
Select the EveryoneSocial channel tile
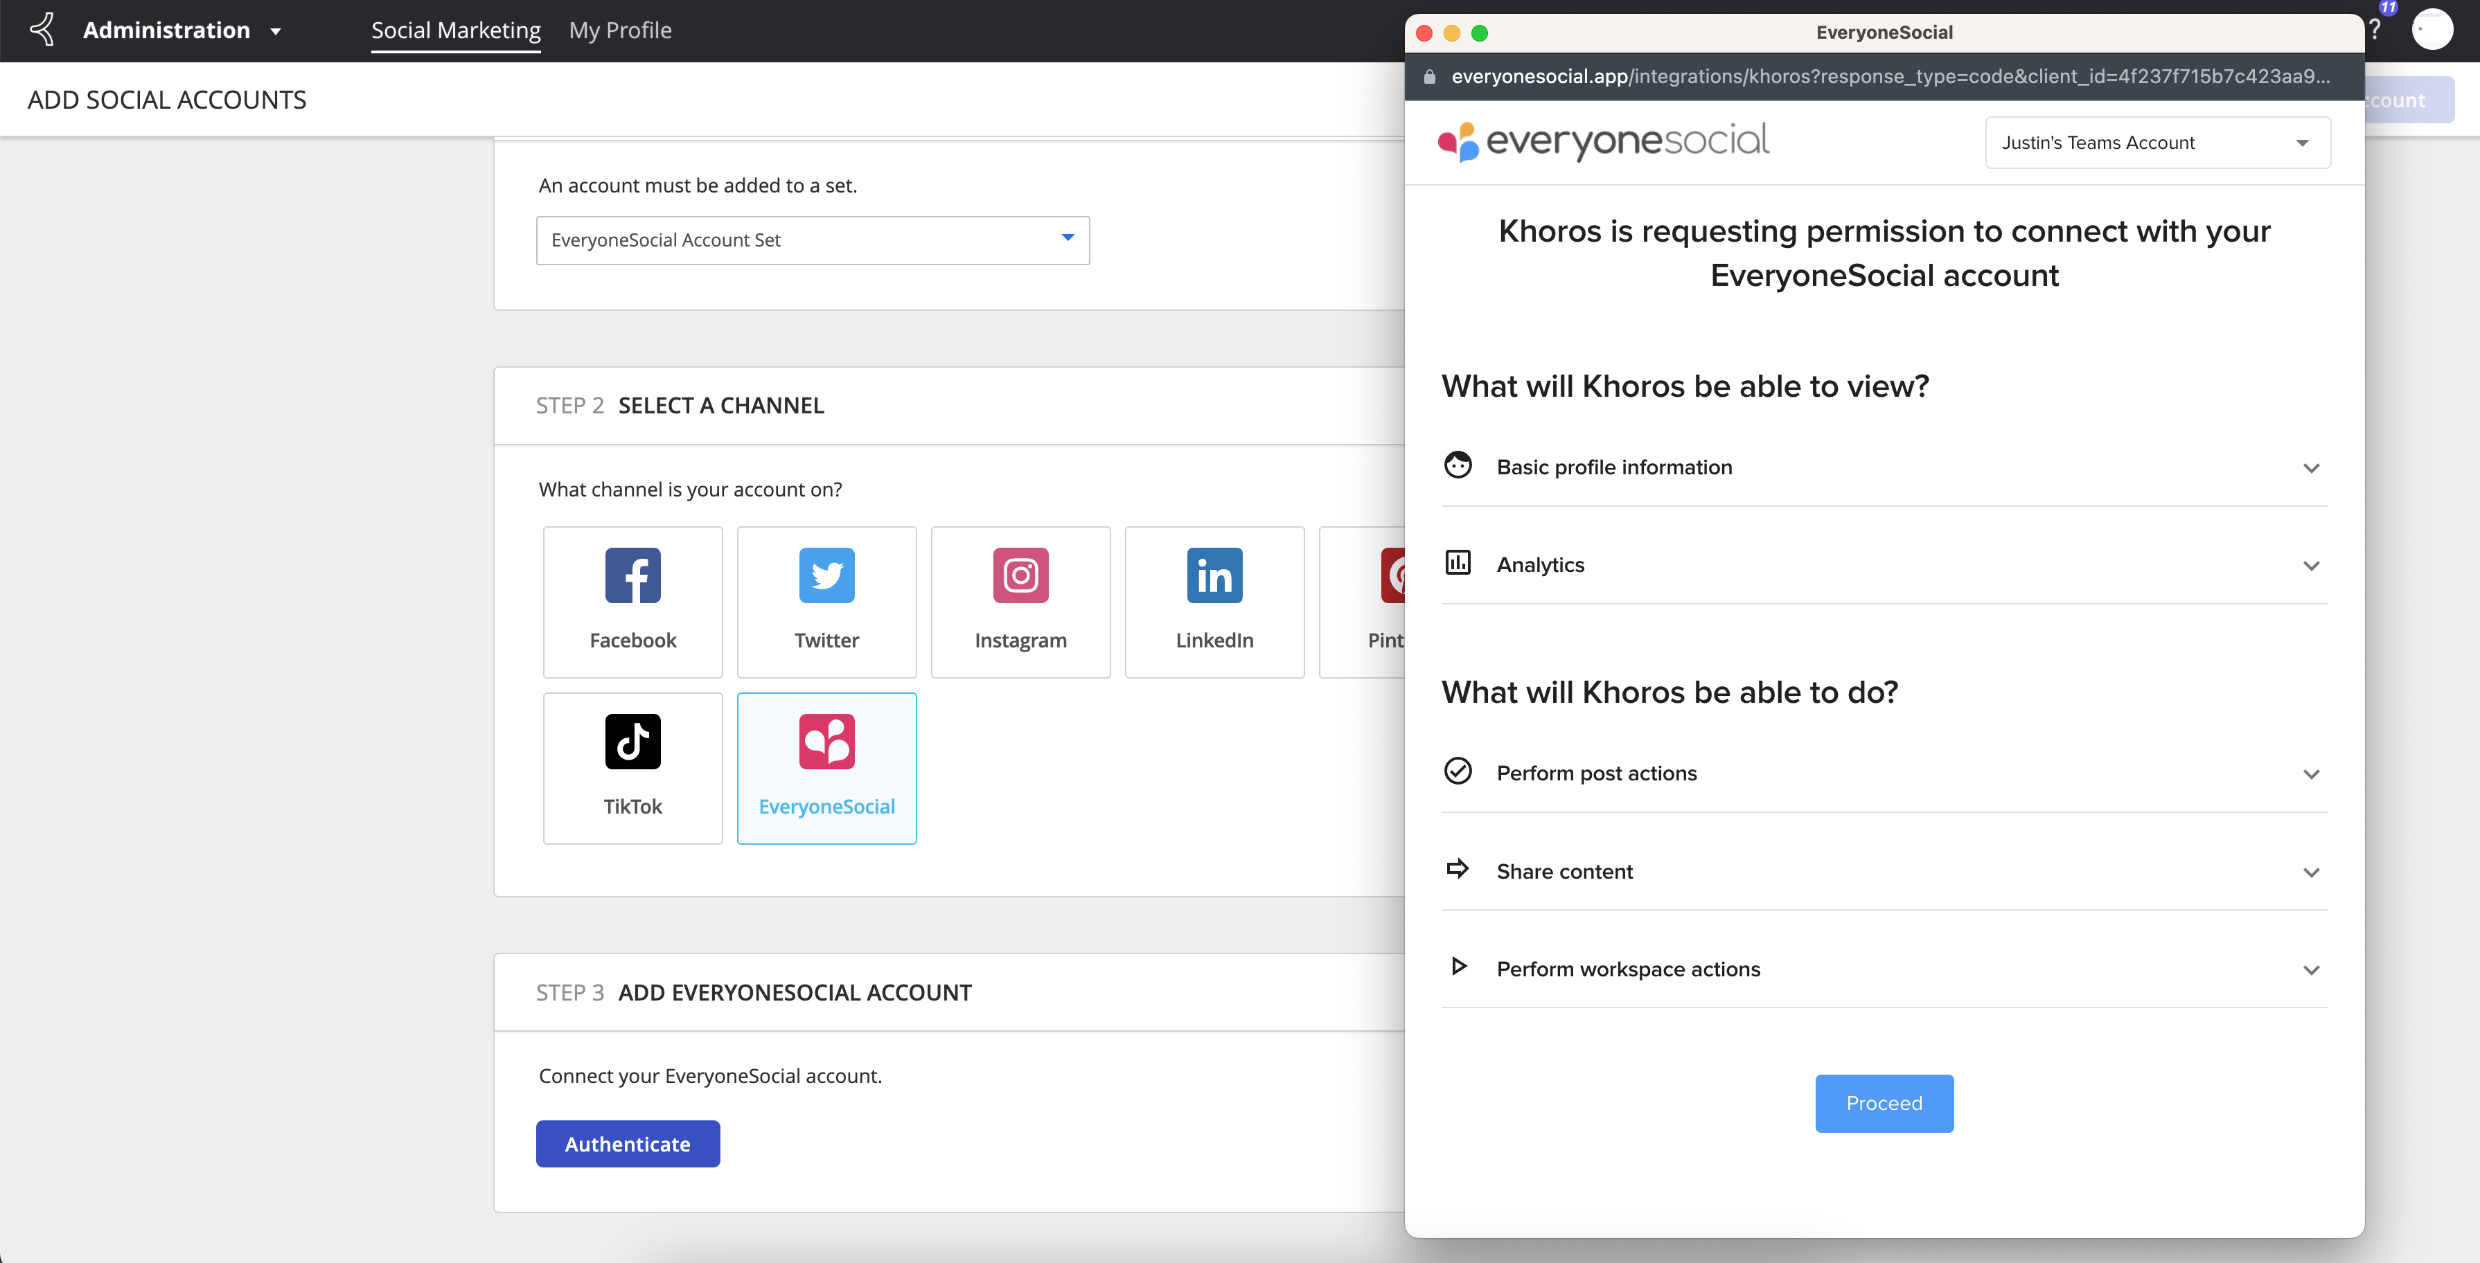[826, 768]
